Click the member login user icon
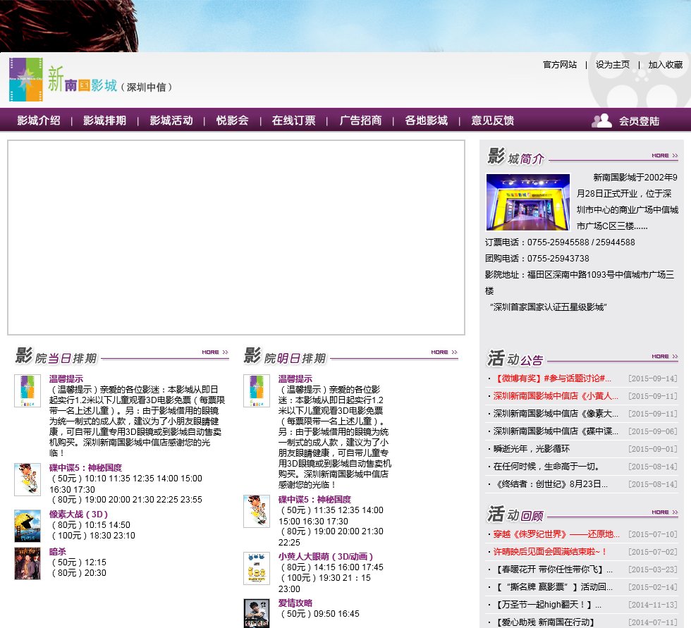Image resolution: width=691 pixels, height=628 pixels. tap(601, 121)
